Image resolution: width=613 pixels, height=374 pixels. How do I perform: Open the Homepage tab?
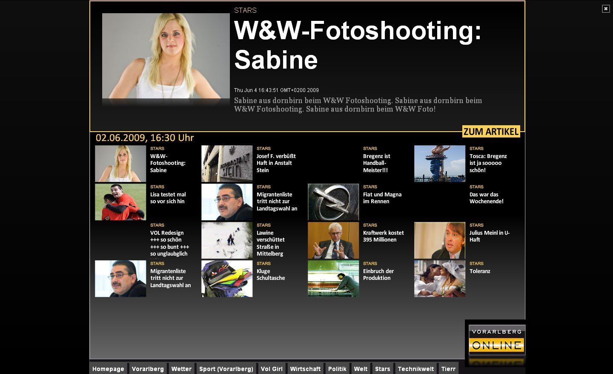click(x=108, y=369)
